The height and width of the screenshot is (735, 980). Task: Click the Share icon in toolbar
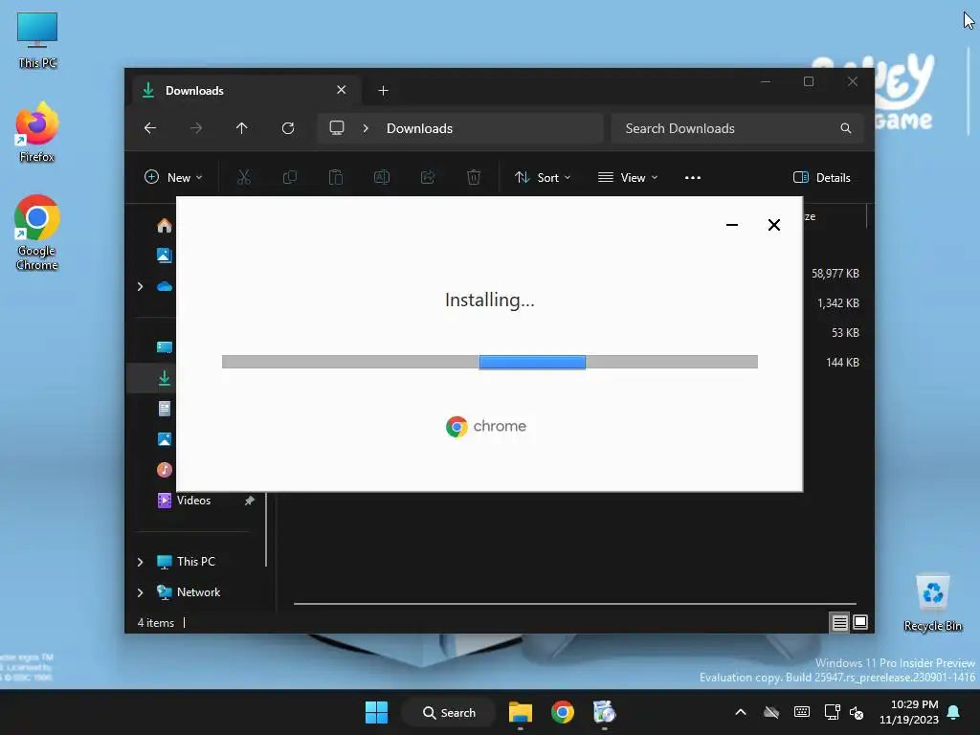pos(428,177)
